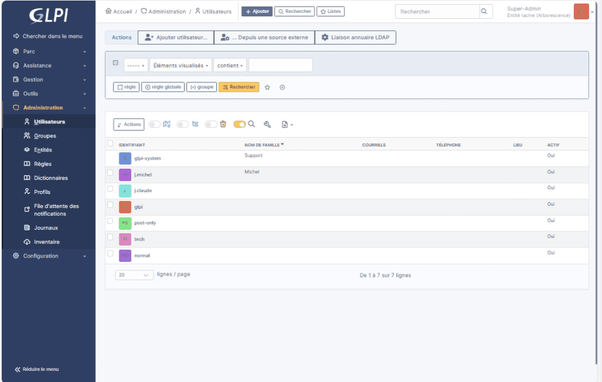Image resolution: width=602 pixels, height=382 pixels.
Task: Click the Super-Admin profile avatar
Action: point(581,12)
